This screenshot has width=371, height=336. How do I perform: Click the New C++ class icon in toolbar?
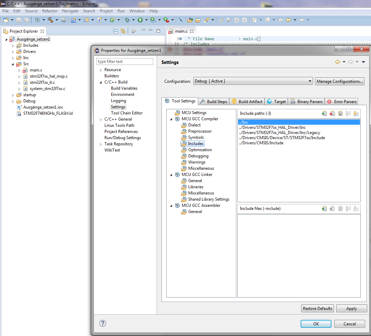coord(112,20)
